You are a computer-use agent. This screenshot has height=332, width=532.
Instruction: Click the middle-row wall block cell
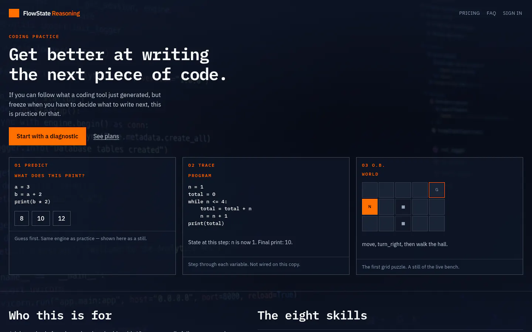coord(403,207)
